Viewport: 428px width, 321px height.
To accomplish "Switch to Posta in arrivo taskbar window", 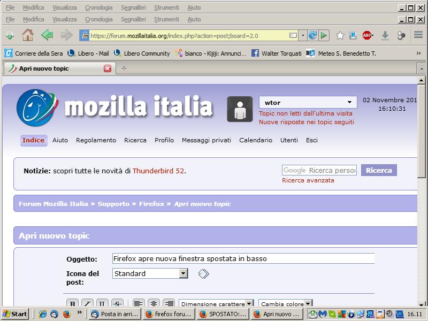I will 115,314.
